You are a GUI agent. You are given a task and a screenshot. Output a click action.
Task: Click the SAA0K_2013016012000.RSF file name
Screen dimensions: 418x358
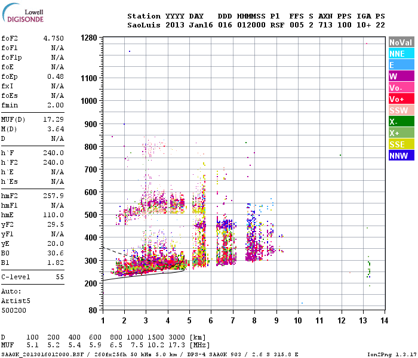42,354
